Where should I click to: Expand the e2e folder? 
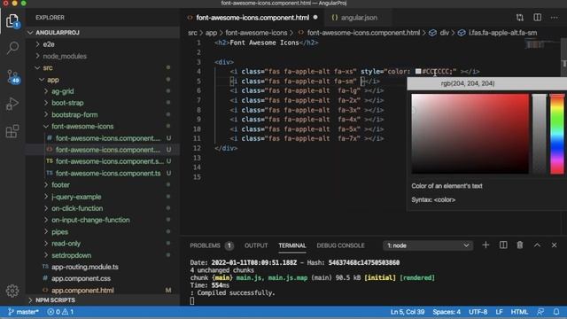click(x=103, y=44)
